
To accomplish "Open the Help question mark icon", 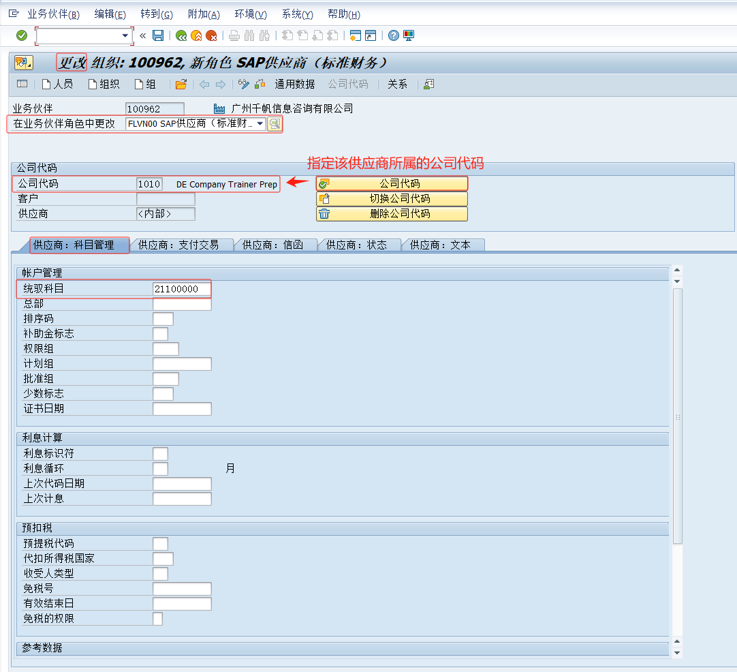I will 394,35.
